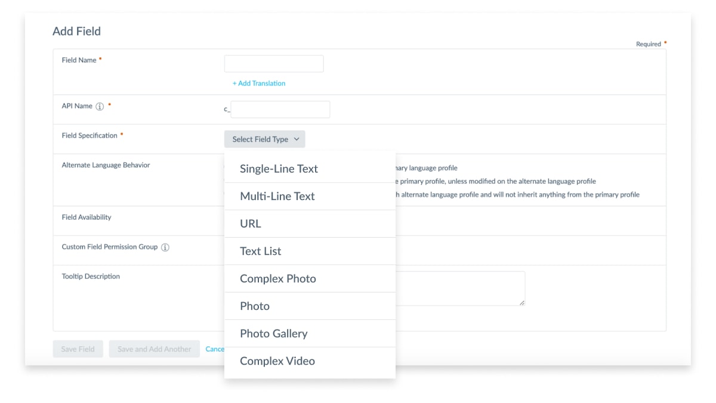Click the API Name text field
Image resolution: width=716 pixels, height=403 pixels.
coord(280,109)
